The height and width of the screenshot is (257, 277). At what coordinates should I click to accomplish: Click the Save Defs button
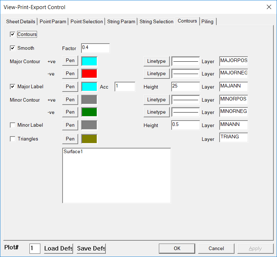pyautogui.click(x=91, y=249)
